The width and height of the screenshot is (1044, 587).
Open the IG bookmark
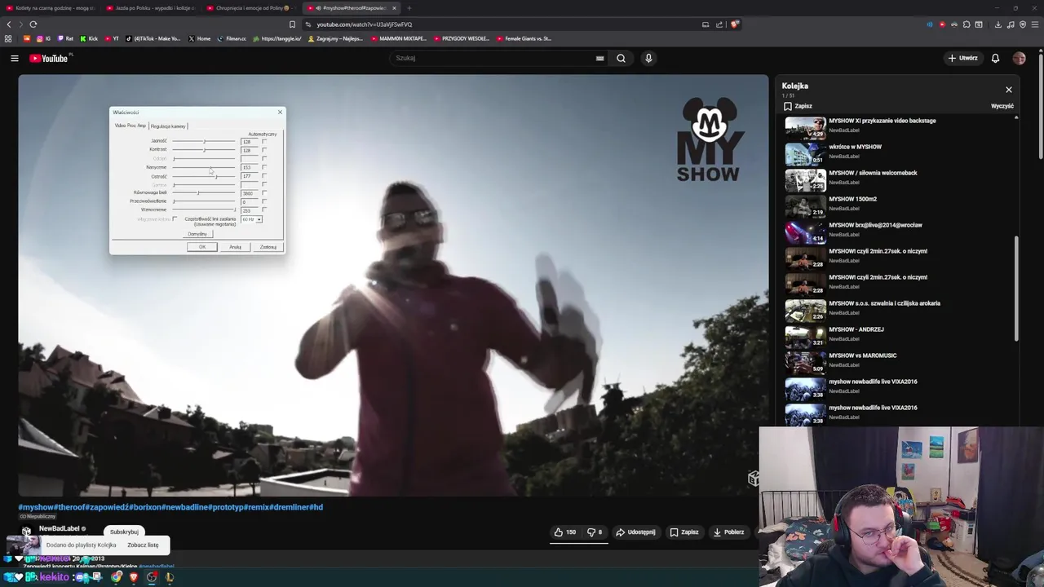pos(43,38)
